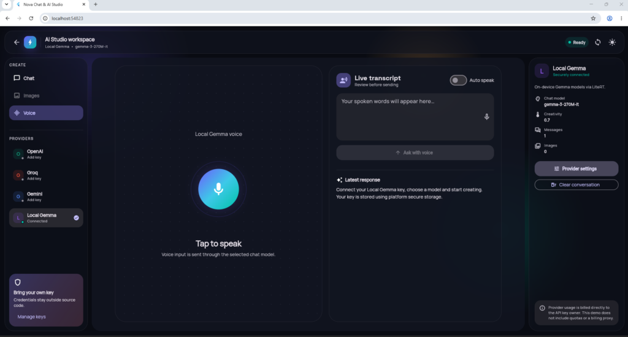The image size is (628, 337).
Task: Select the Gemini provider
Action: pos(46,197)
